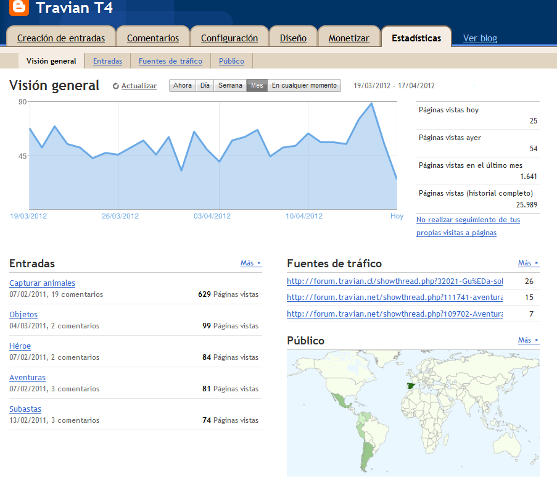The width and height of the screenshot is (557, 487).
Task: Click the last month value 1.641
Action: point(528,177)
